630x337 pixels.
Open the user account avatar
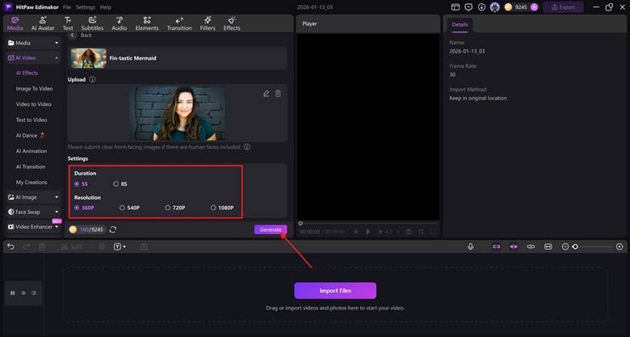495,7
